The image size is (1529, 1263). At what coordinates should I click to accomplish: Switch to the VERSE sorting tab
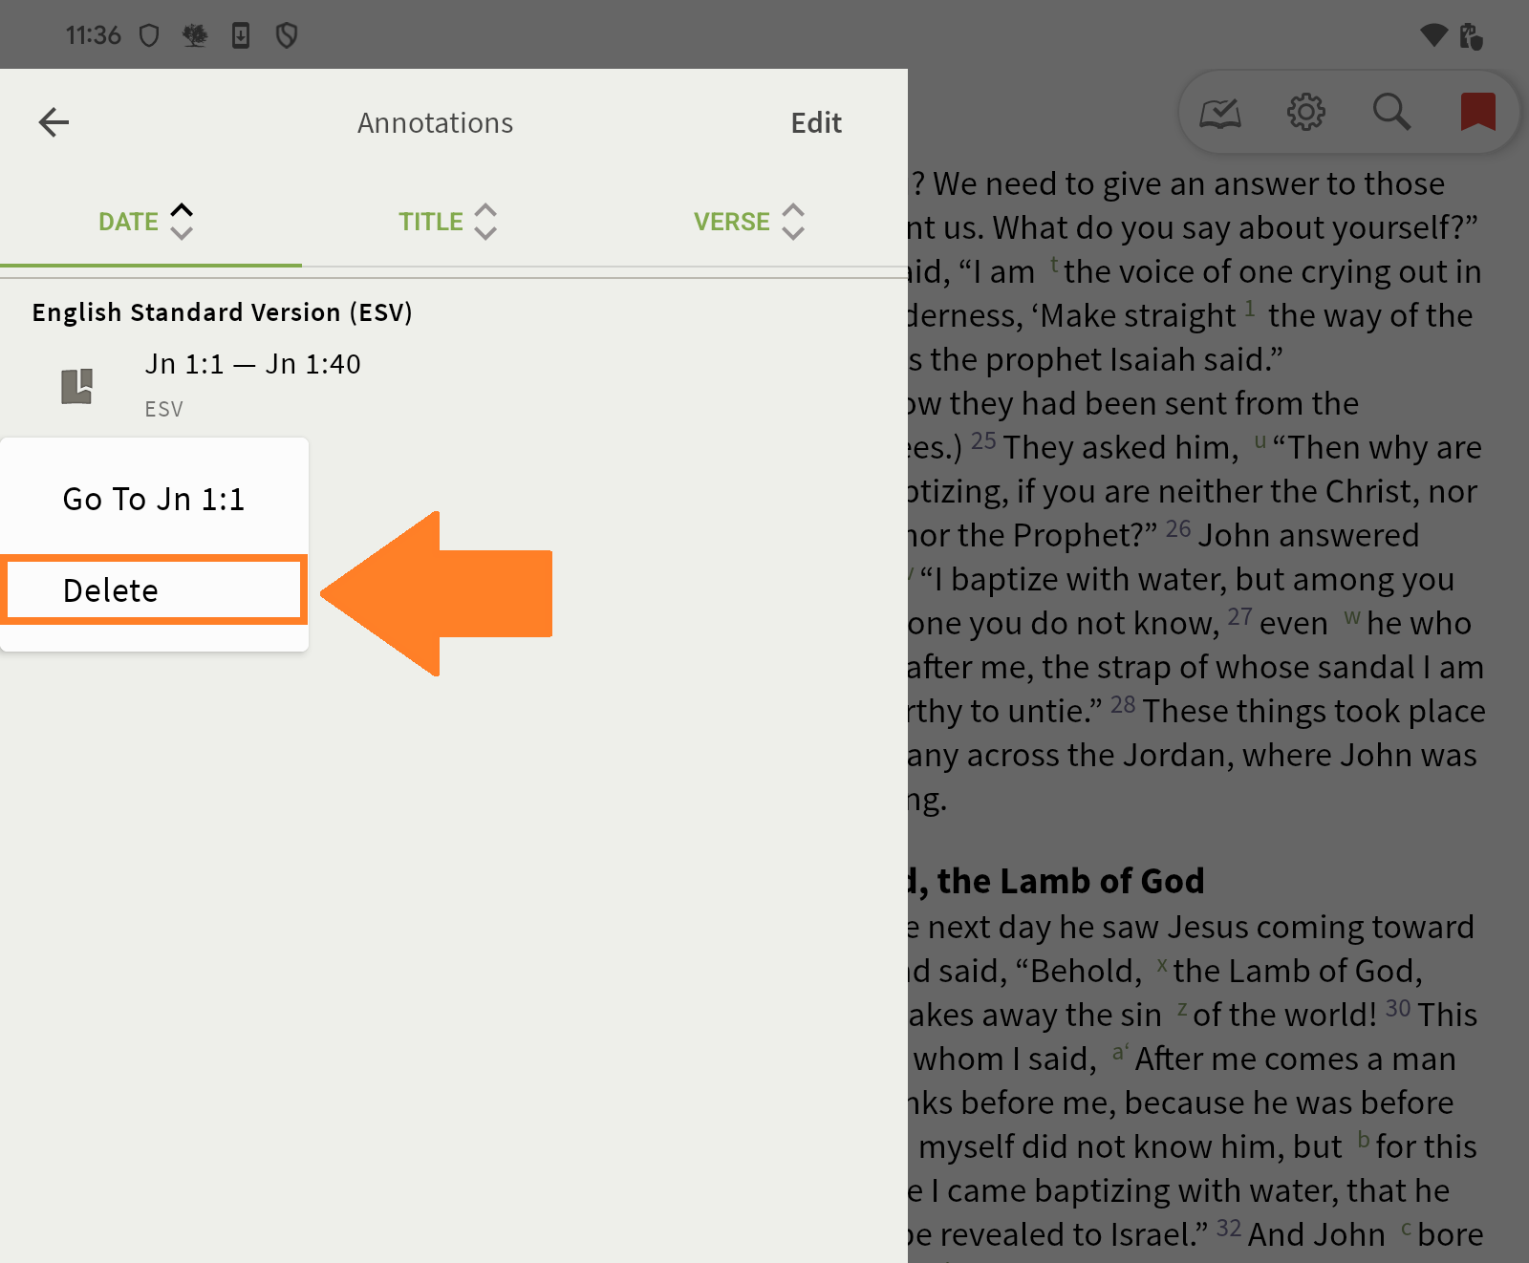[731, 222]
